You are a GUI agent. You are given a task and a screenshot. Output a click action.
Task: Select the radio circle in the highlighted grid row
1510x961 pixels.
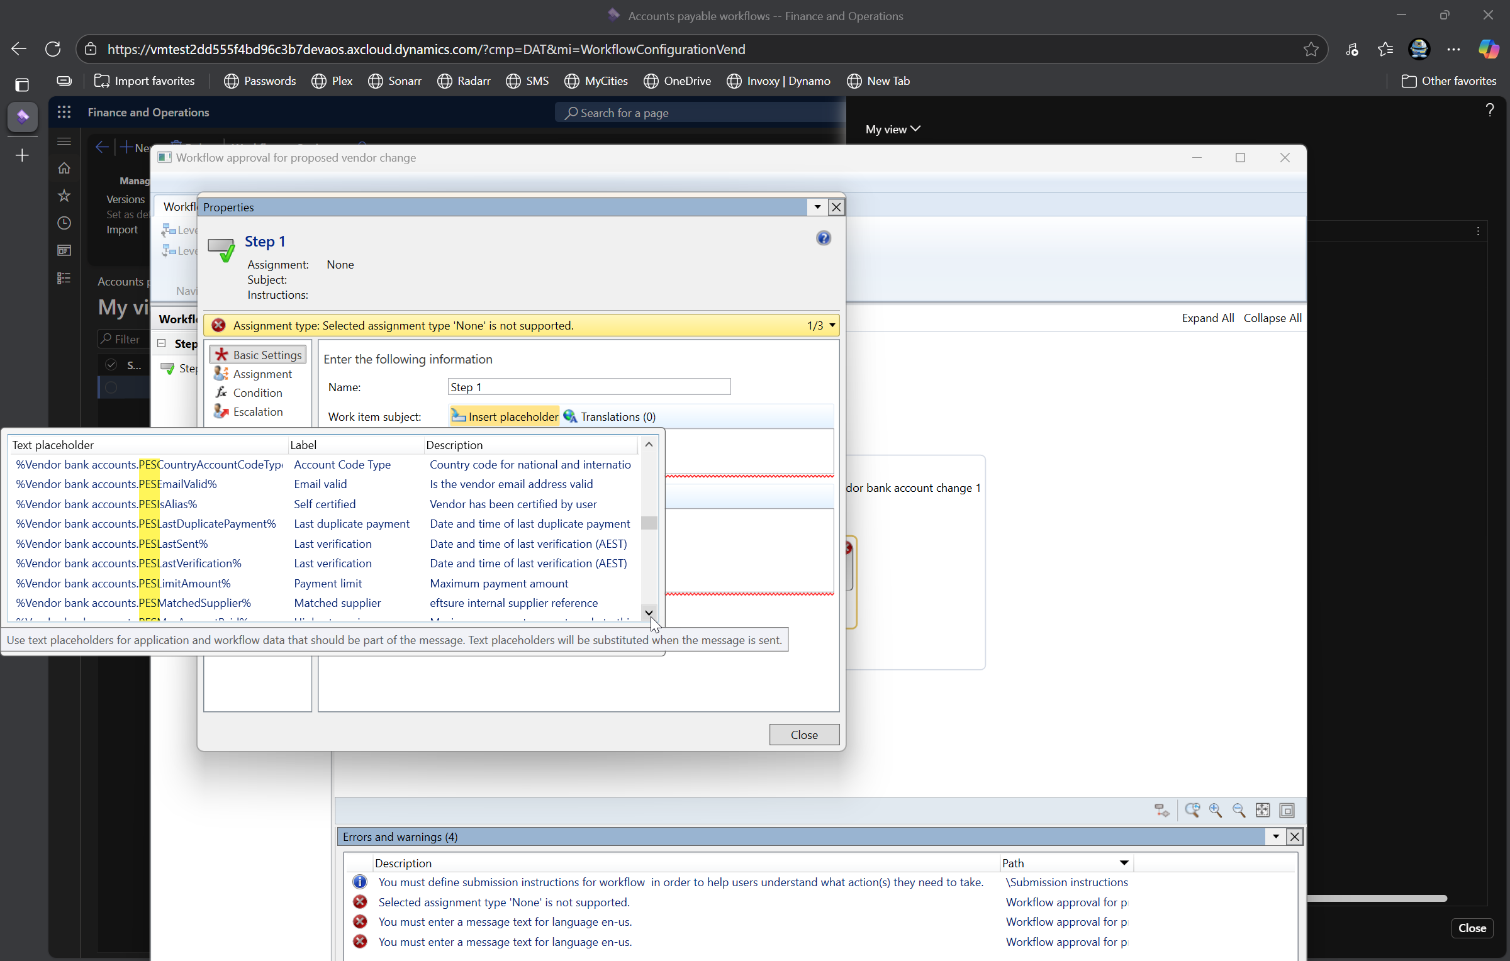point(111,387)
